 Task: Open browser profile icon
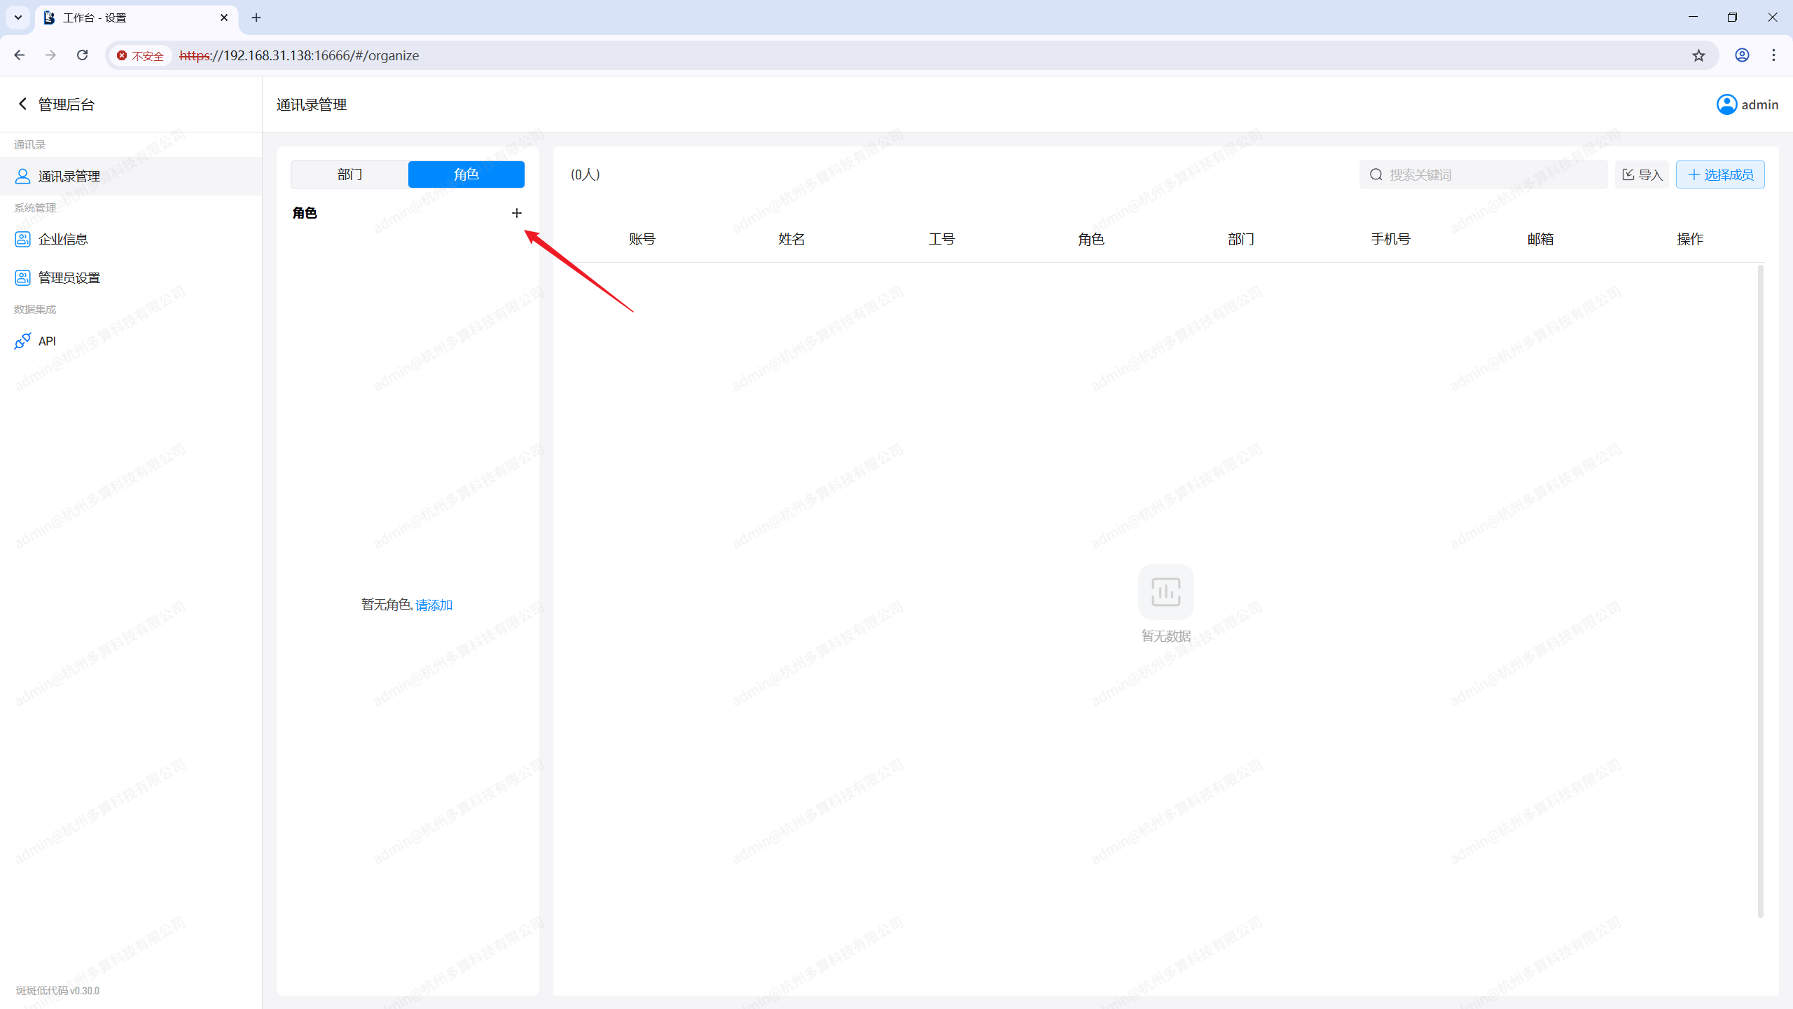pyautogui.click(x=1742, y=55)
